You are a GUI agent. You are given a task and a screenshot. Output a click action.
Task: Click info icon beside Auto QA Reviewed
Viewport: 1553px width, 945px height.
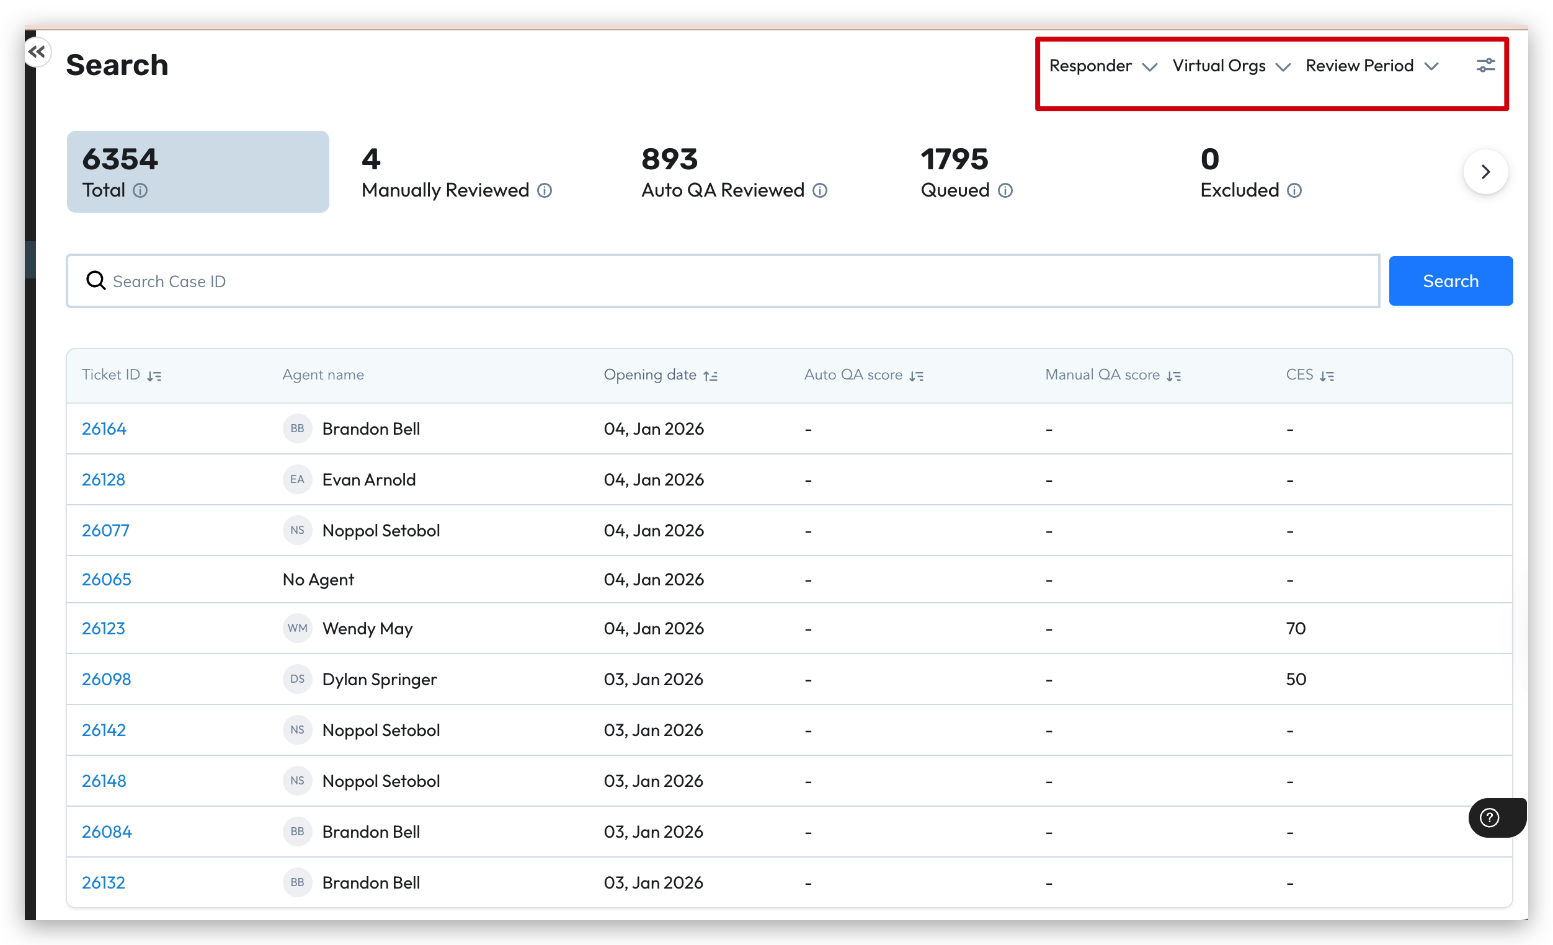819,190
